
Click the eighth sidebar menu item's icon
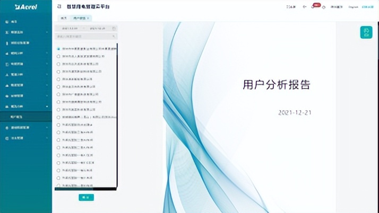coord(7,96)
